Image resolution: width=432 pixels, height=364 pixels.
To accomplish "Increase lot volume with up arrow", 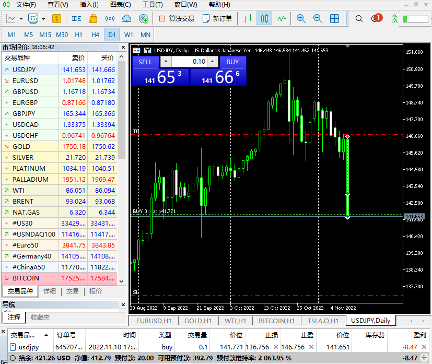I will pyautogui.click(x=213, y=62).
